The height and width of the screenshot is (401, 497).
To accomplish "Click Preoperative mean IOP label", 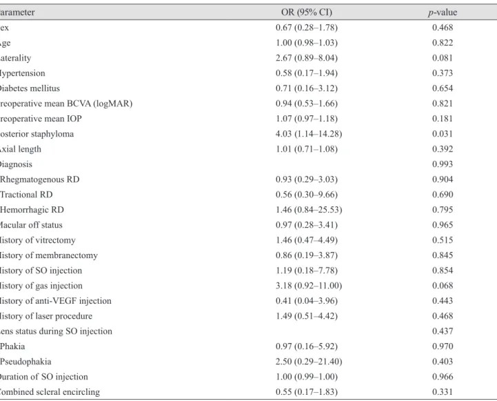I will pyautogui.click(x=41, y=119).
